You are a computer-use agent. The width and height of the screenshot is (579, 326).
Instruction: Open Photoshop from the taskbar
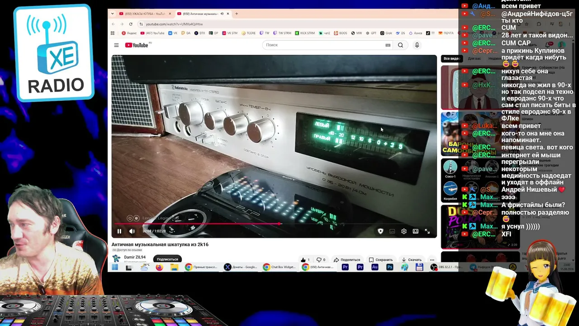coord(389,267)
